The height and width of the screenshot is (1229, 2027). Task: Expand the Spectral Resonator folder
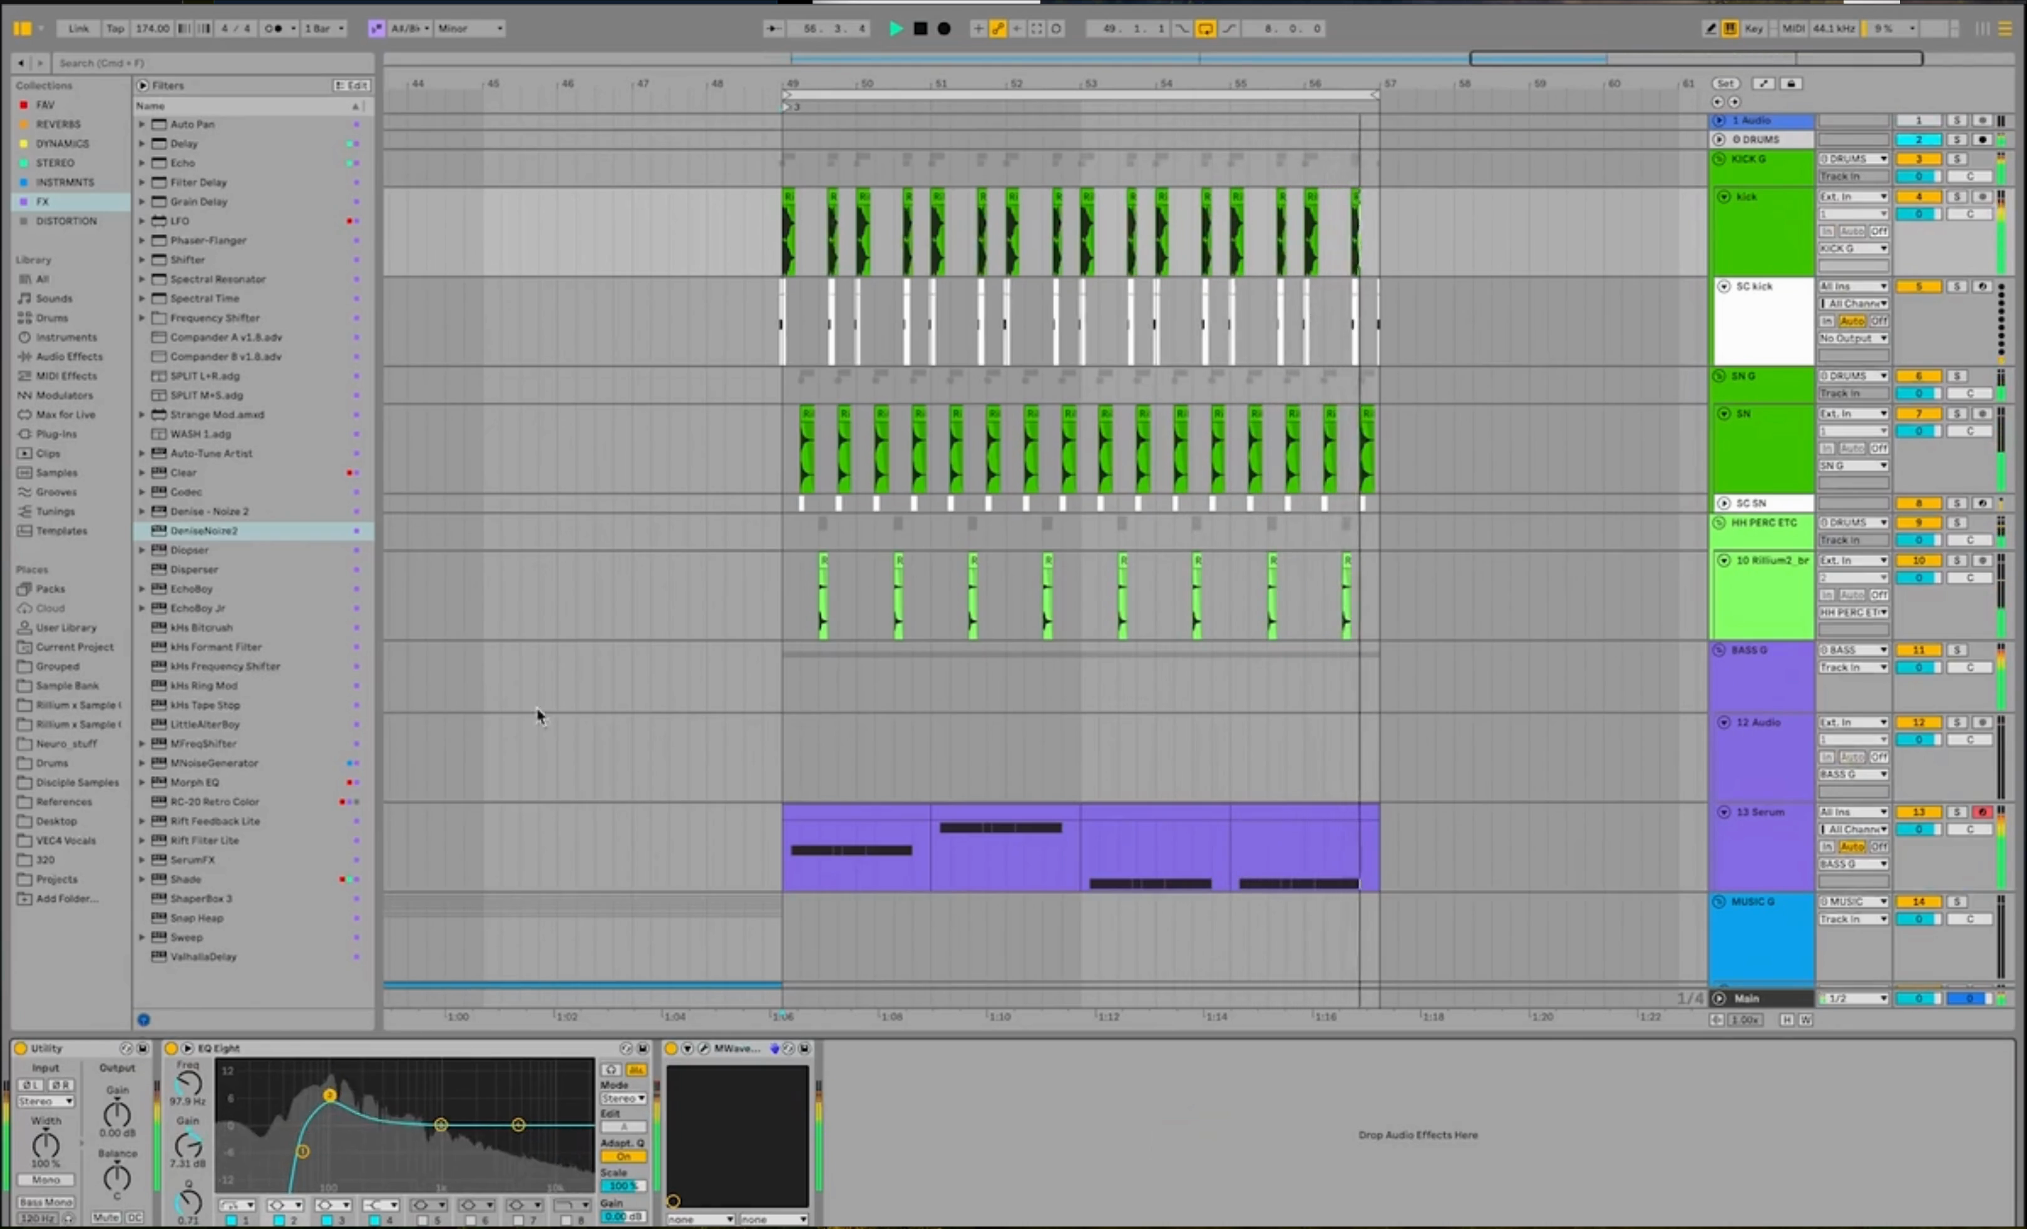pyautogui.click(x=141, y=278)
